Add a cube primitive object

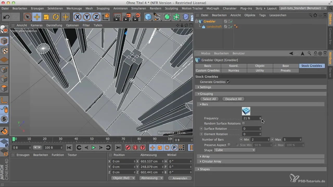[x=148, y=17]
